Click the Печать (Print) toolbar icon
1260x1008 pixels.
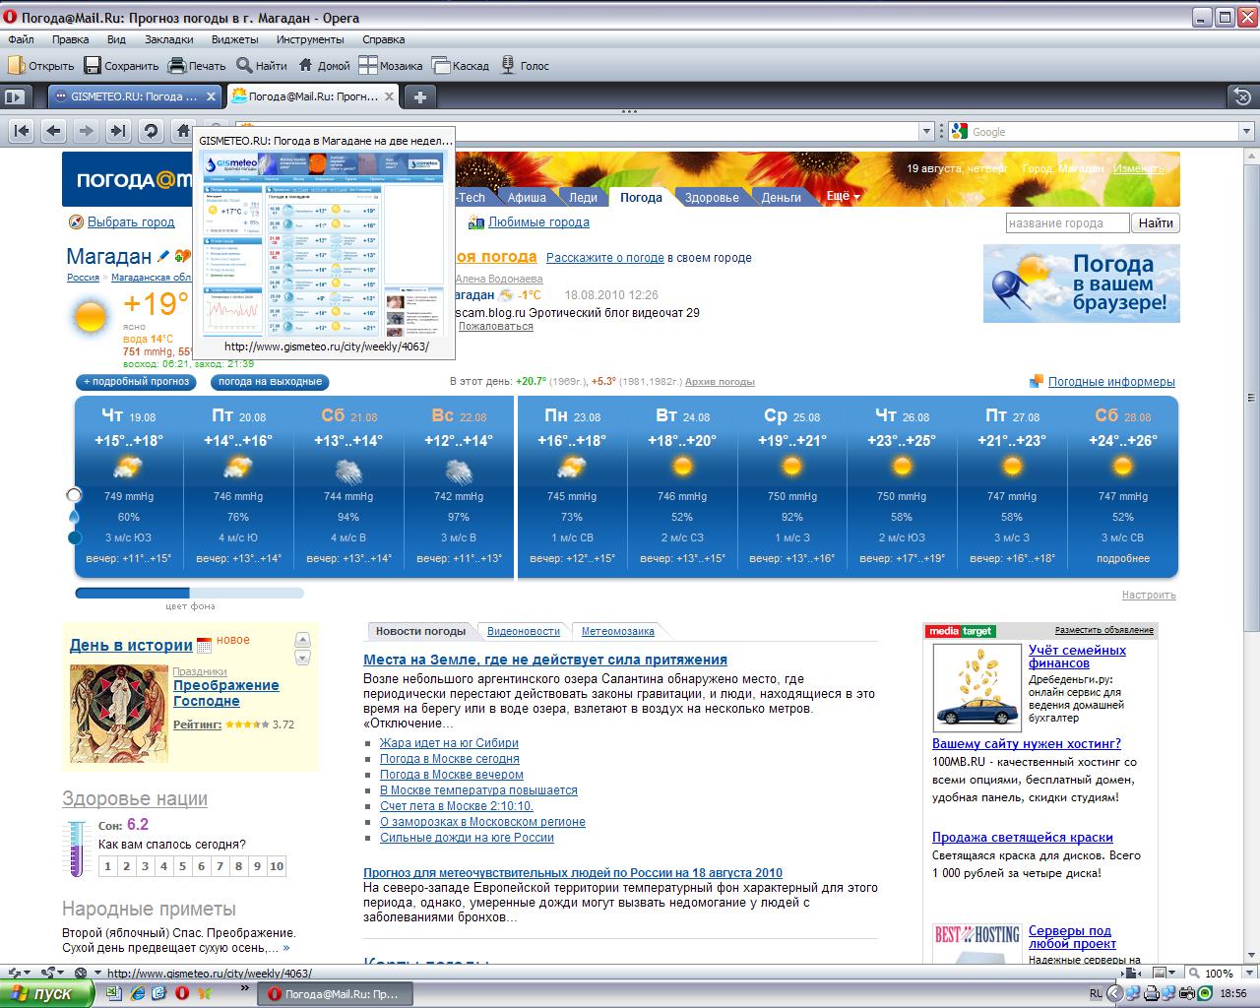[177, 66]
